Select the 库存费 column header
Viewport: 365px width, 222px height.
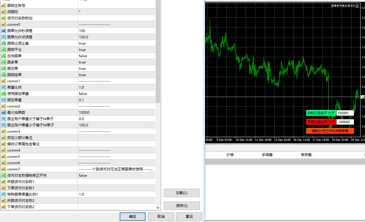(x=306, y=155)
